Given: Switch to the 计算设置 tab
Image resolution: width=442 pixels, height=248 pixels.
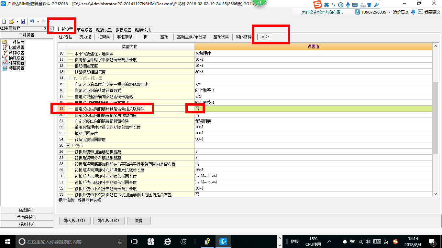Looking at the screenshot, I should coord(65,29).
